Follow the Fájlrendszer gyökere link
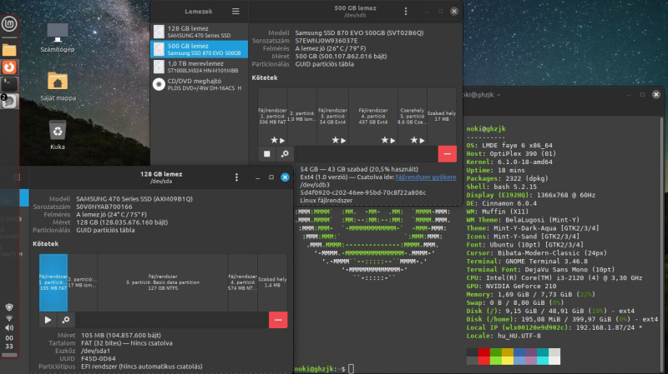Image resolution: width=668 pixels, height=374 pixels. (426, 177)
